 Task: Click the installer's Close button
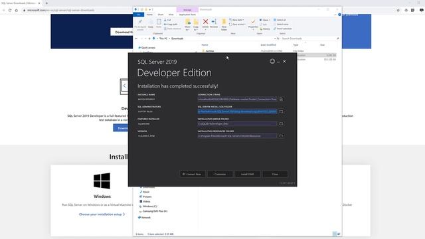pos(275,174)
